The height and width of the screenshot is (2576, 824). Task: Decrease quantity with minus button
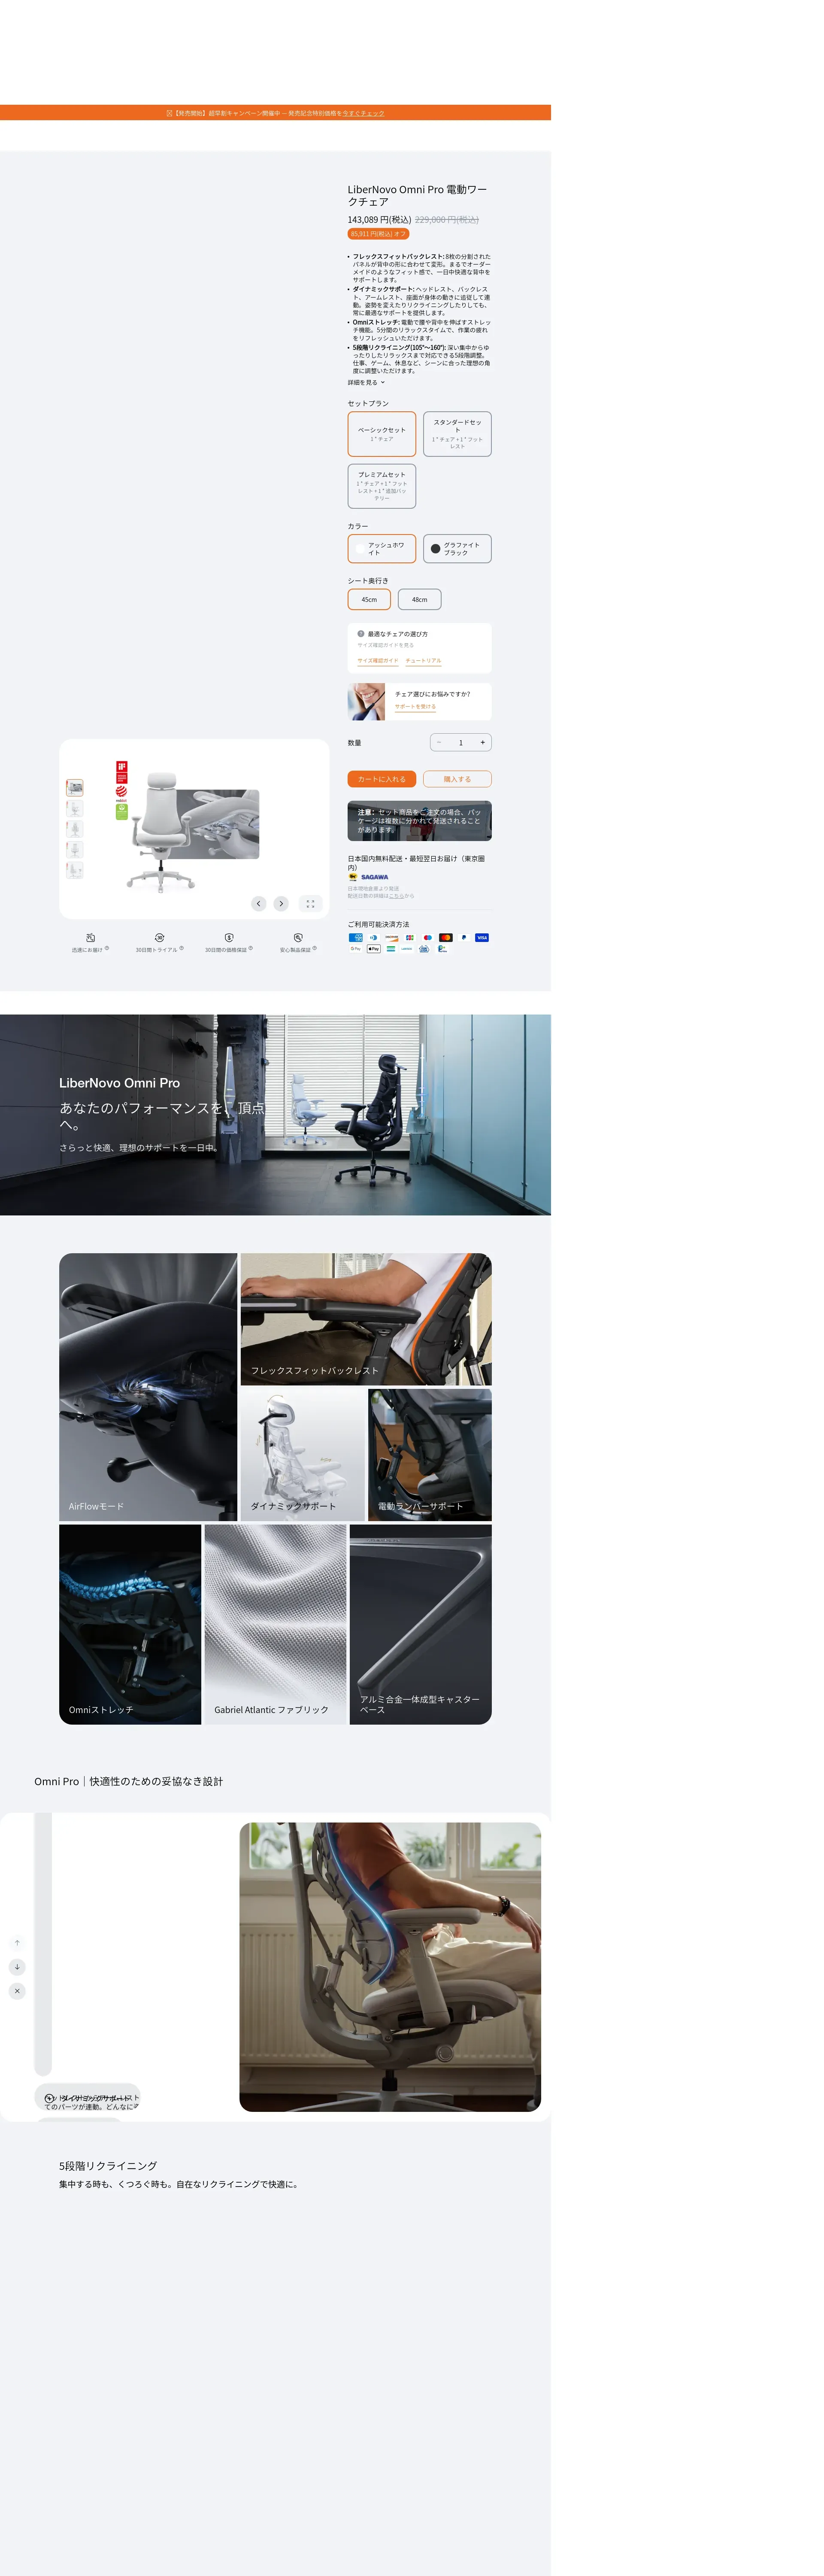point(439,742)
